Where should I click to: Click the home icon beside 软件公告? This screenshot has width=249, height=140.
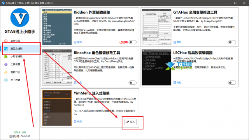point(6,40)
